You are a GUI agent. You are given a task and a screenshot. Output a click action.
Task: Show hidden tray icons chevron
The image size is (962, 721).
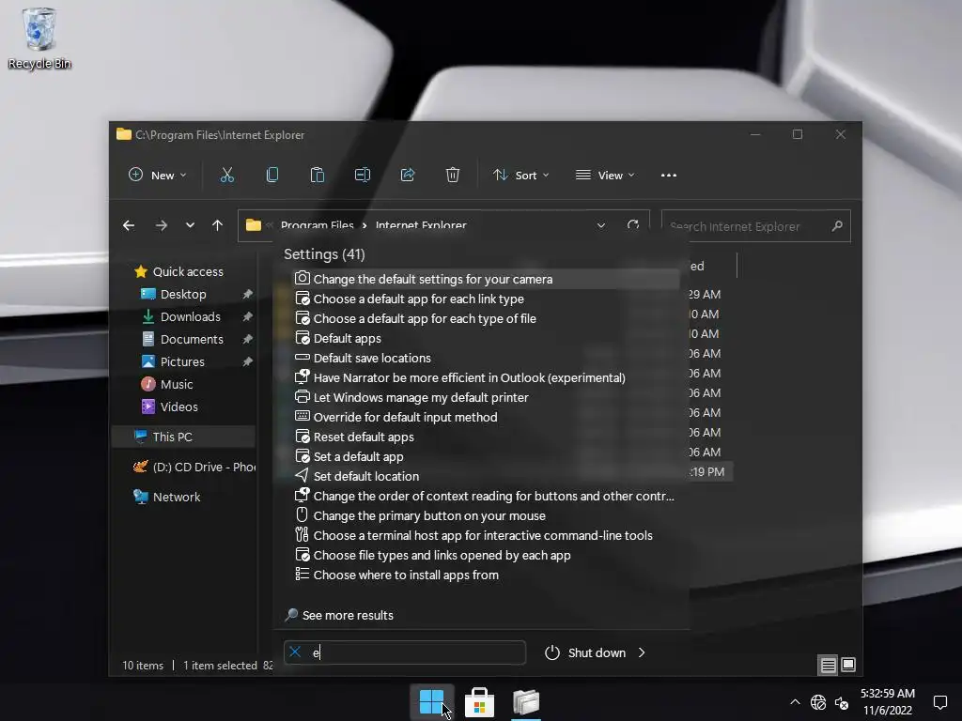coord(795,702)
